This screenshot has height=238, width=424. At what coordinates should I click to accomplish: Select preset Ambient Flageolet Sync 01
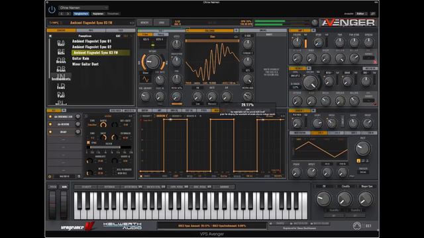point(91,41)
